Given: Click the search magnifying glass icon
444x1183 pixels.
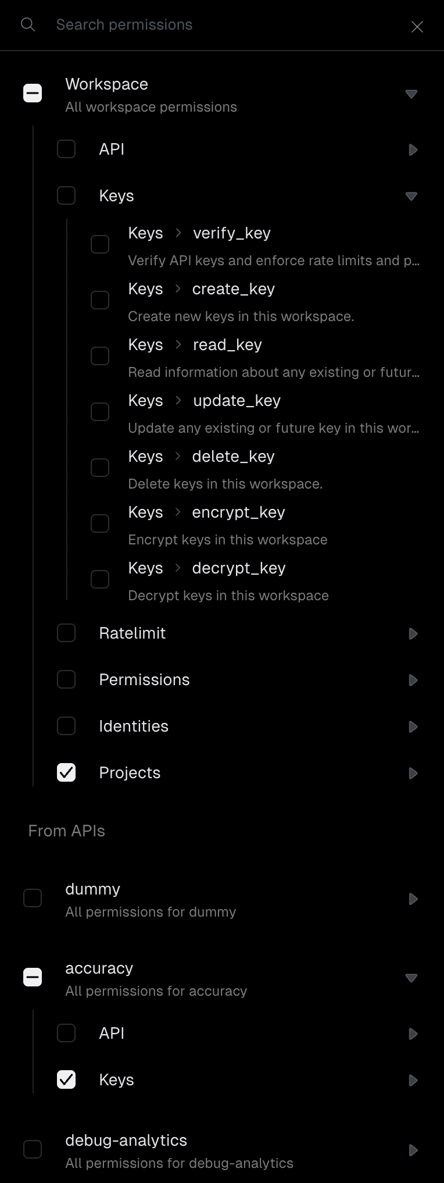Looking at the screenshot, I should [27, 24].
